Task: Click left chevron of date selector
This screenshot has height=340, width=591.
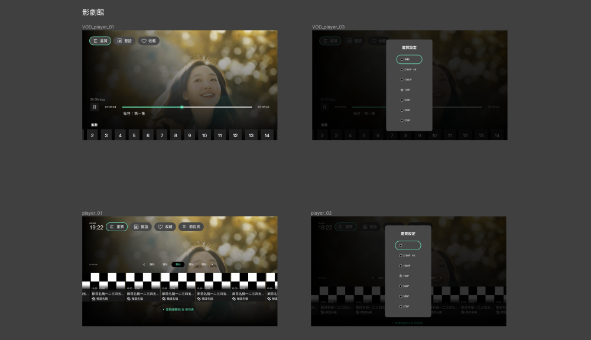Action: tap(144, 264)
